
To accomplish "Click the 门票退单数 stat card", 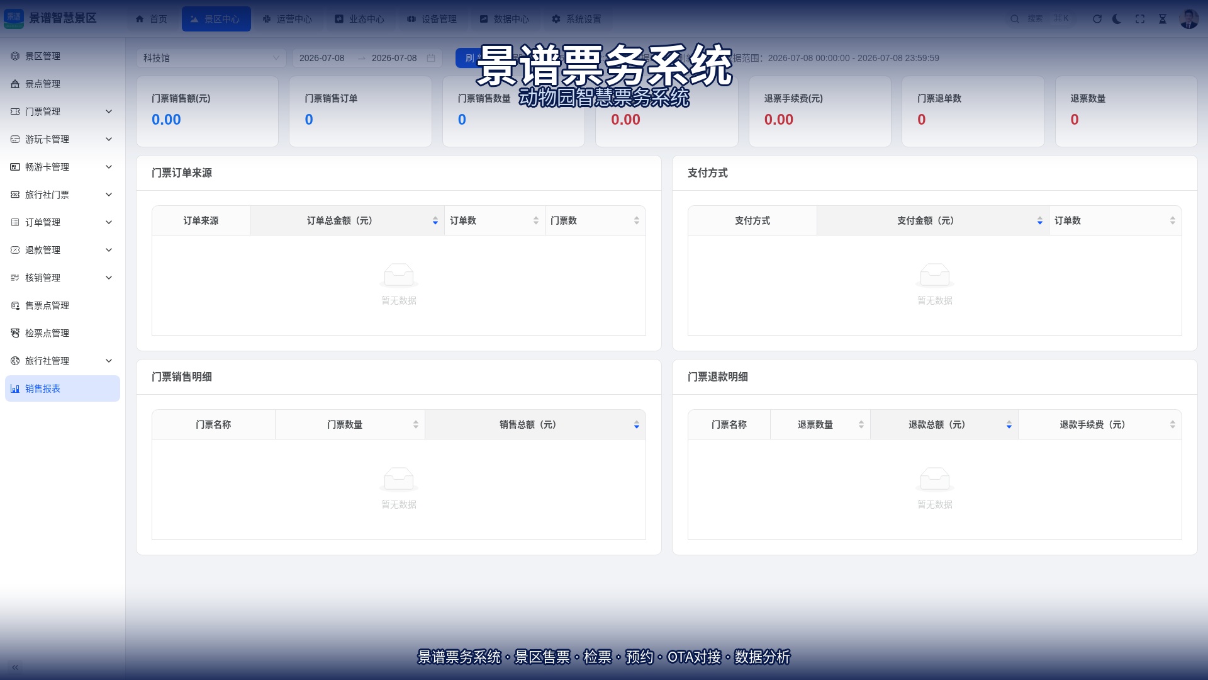I will click(973, 111).
